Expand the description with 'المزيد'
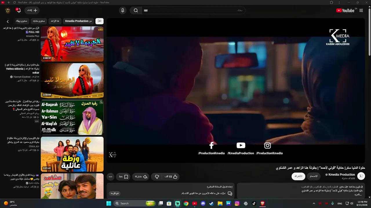The width and height of the screenshot is (371, 208). 358,194
